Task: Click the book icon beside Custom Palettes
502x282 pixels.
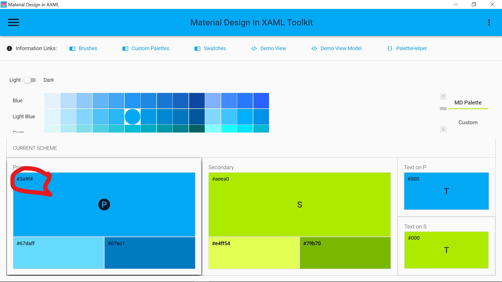Action: click(125, 49)
